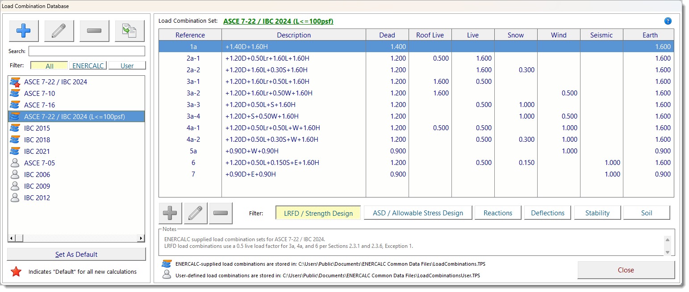
Task: Click Notes scrollbar up arrow
Action: coord(668,239)
